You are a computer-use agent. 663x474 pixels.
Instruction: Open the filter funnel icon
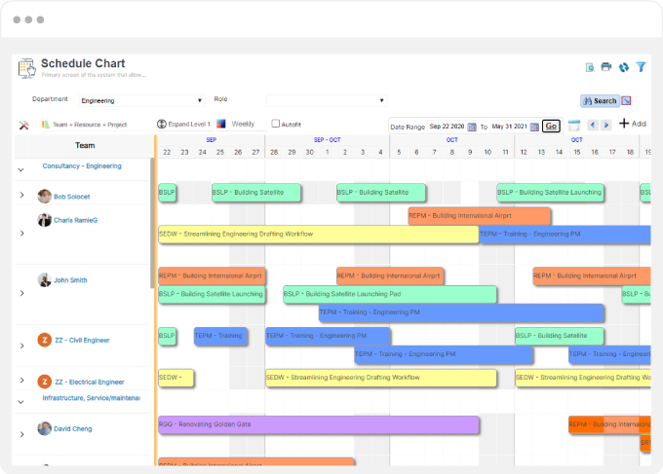(x=641, y=67)
